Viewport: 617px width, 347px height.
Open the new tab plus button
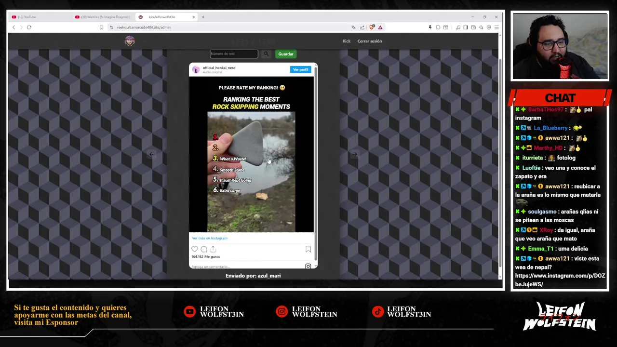[203, 17]
